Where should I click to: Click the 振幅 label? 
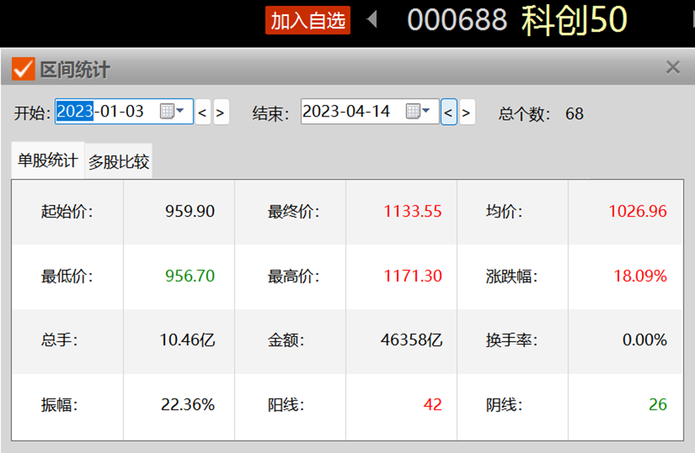pyautogui.click(x=59, y=404)
